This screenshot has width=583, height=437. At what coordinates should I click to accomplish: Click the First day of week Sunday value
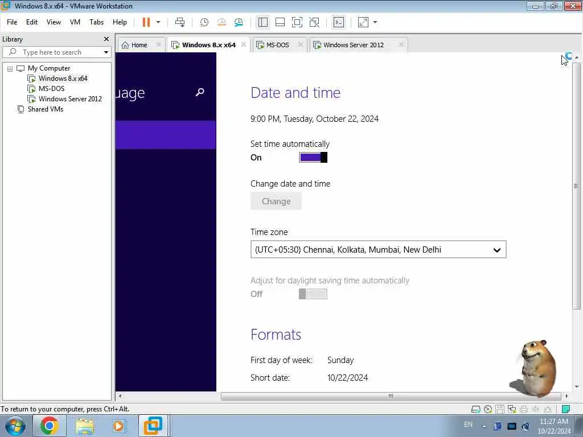coord(340,360)
